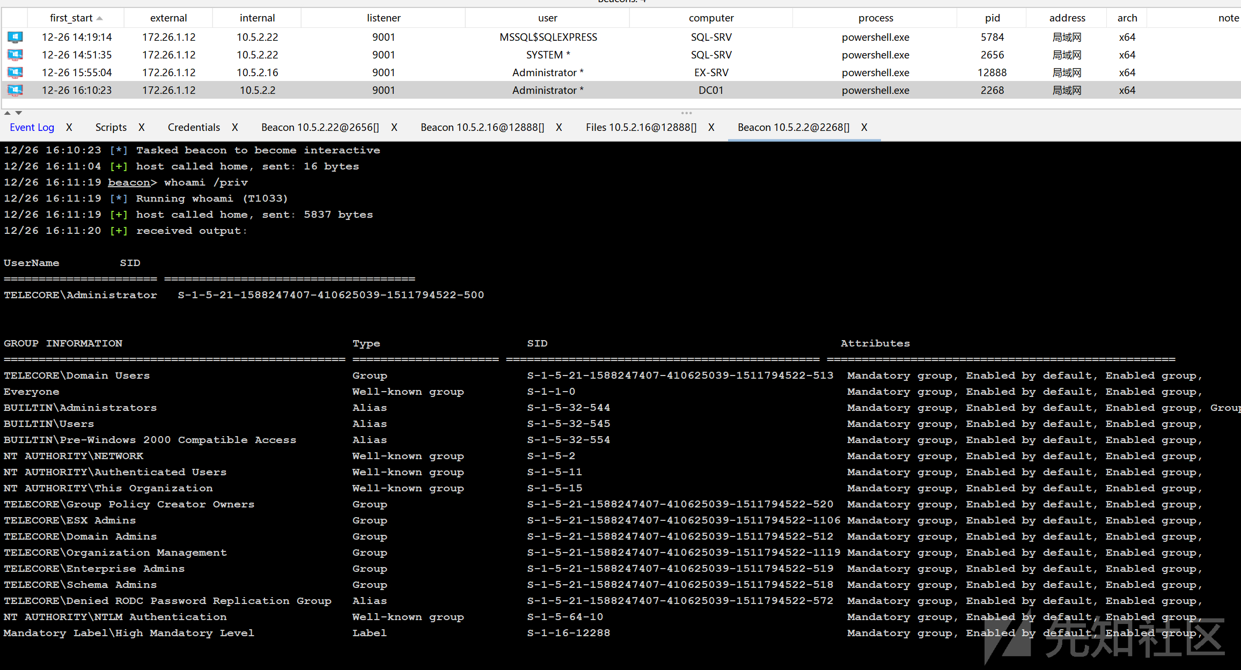This screenshot has width=1241, height=670.
Task: Click the sort arrow beside first_start
Action: pyautogui.click(x=100, y=18)
